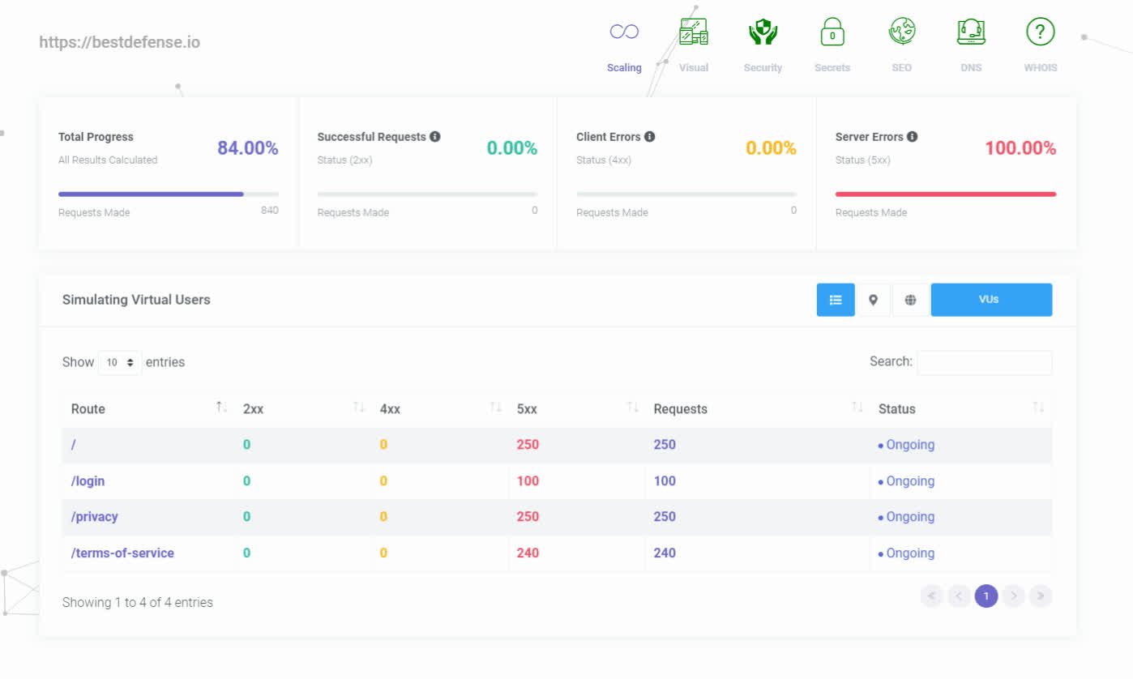Select the Scaling tab
The height and width of the screenshot is (679, 1133).
click(x=624, y=45)
